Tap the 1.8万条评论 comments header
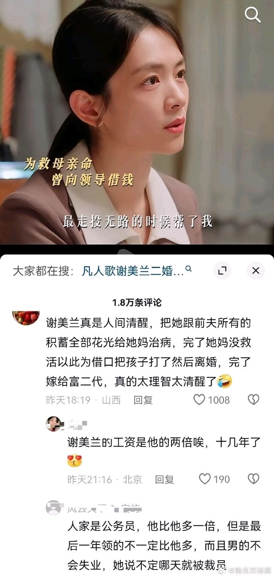 [x=137, y=302]
